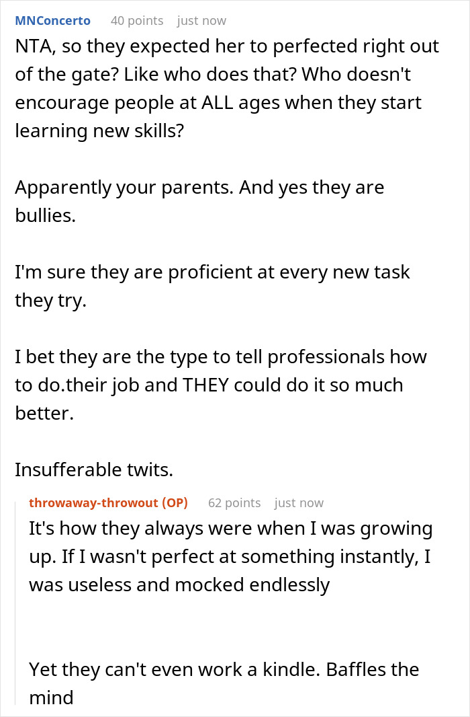Click the timestamp on MNConcerto's comment
The height and width of the screenshot is (717, 470).
(203, 21)
